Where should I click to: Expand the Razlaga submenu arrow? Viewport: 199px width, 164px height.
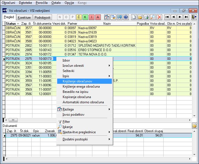point(109,109)
